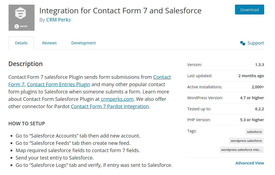The height and width of the screenshot is (175, 275).
Task: Select the CRM Perks logo badge
Action: (x=21, y=26)
